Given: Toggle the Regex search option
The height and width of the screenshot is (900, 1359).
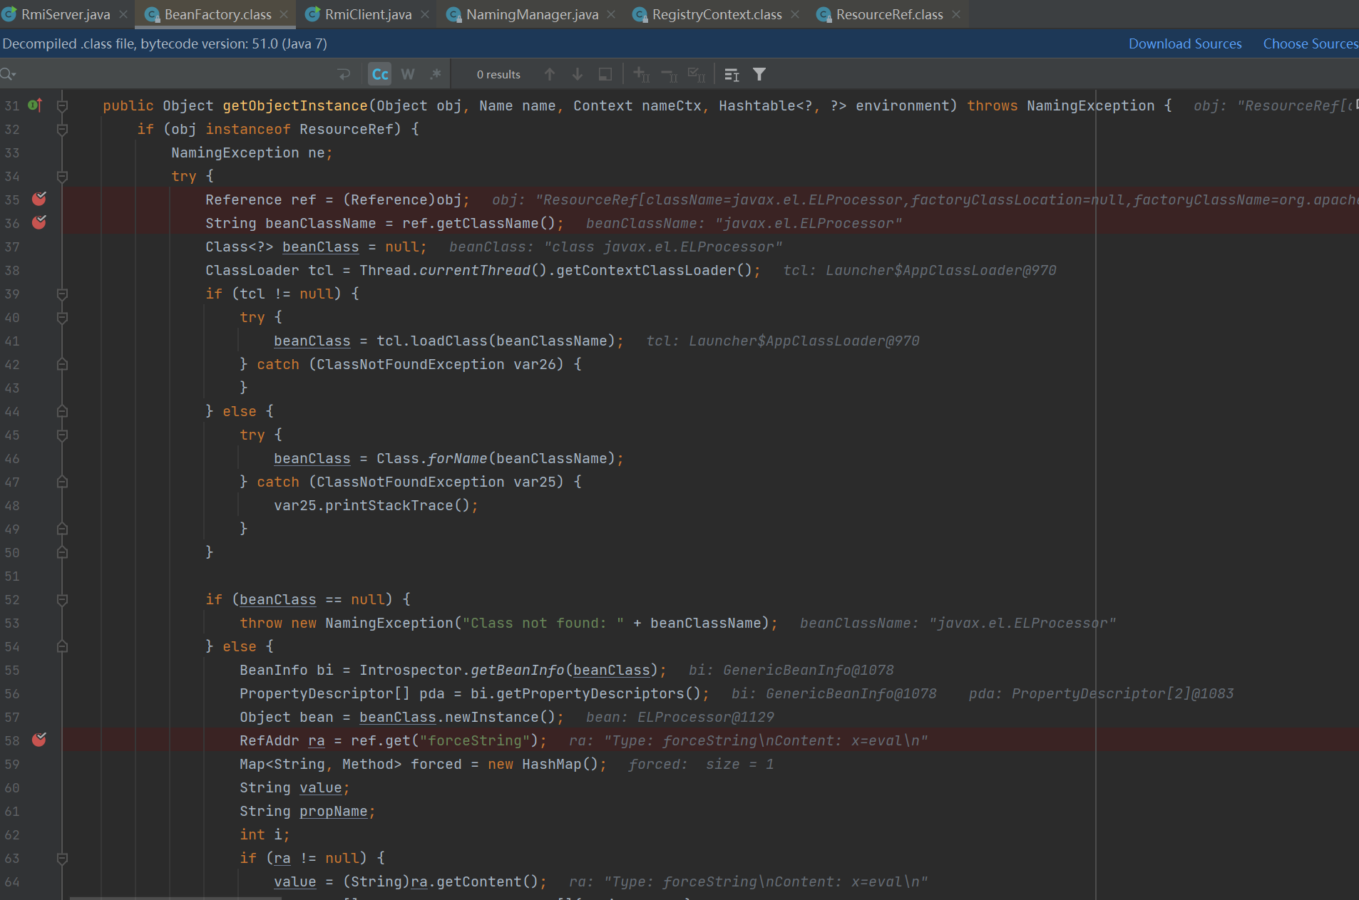Looking at the screenshot, I should point(436,74).
